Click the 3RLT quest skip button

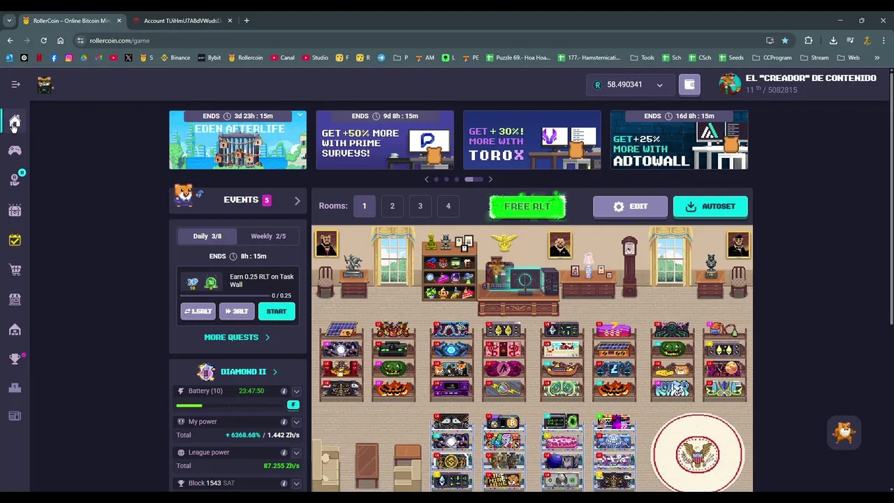pyautogui.click(x=237, y=312)
